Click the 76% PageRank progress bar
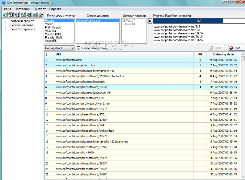The image size is (245, 180). (x=199, y=21)
